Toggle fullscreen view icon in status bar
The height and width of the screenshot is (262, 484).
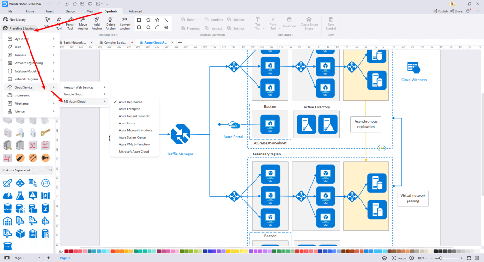tap(469, 258)
